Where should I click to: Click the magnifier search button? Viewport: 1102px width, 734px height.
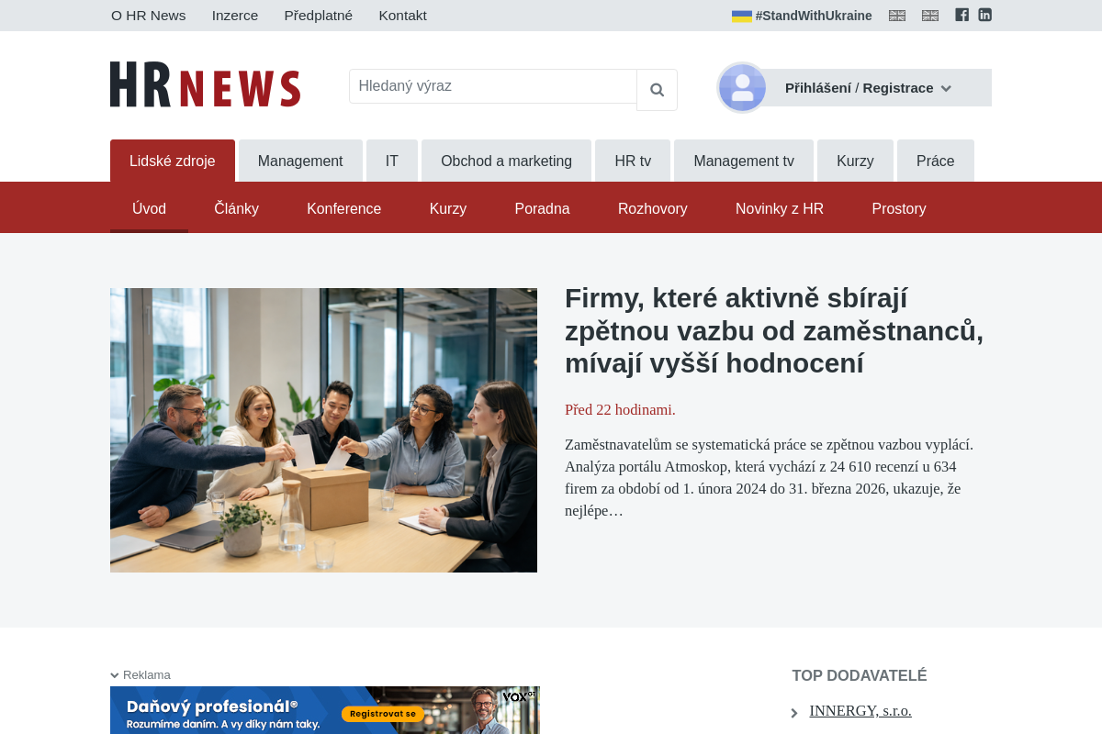click(657, 90)
